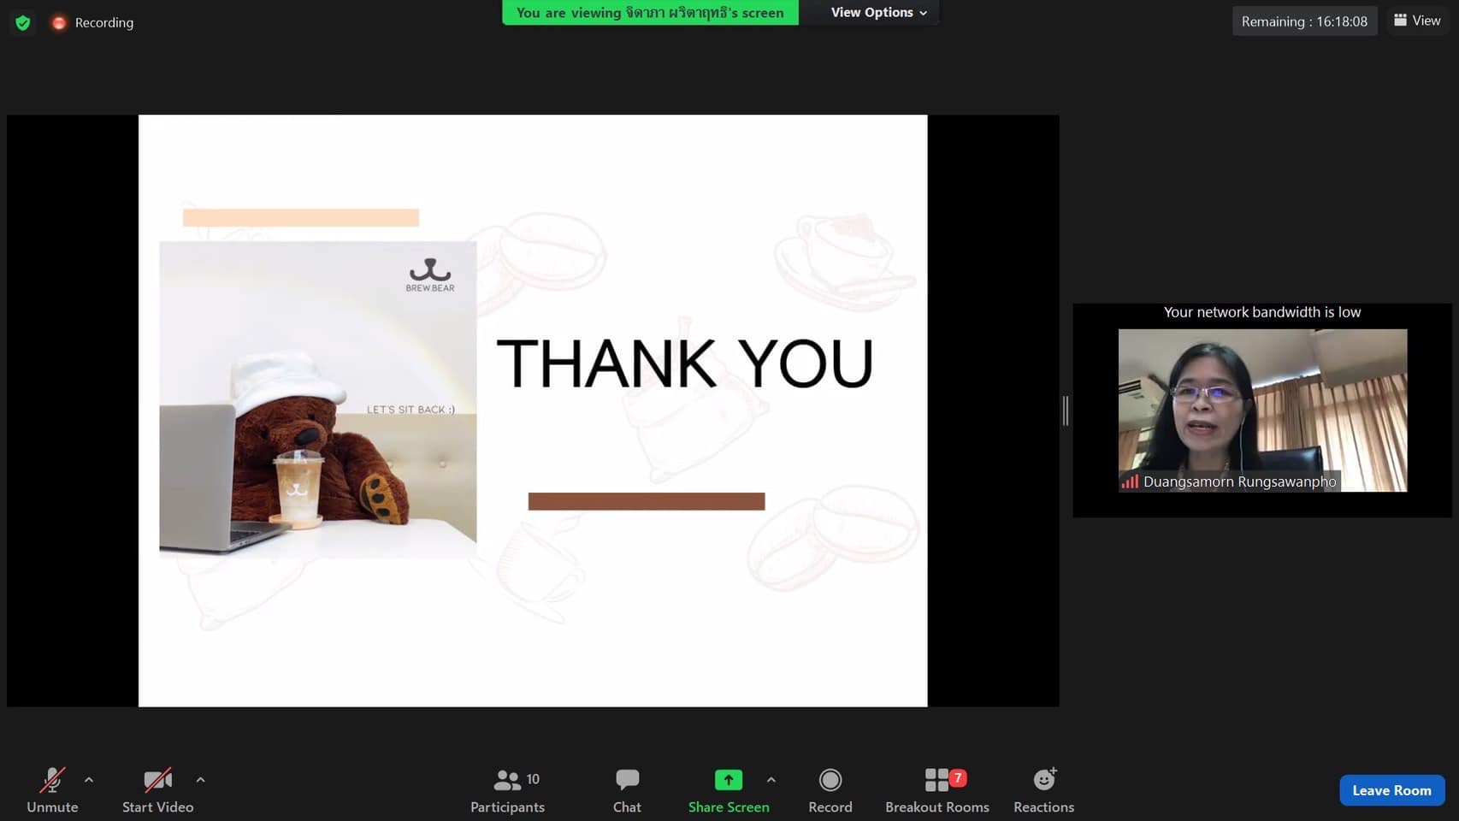Leave Room via the blue button
1459x821 pixels.
click(x=1391, y=790)
